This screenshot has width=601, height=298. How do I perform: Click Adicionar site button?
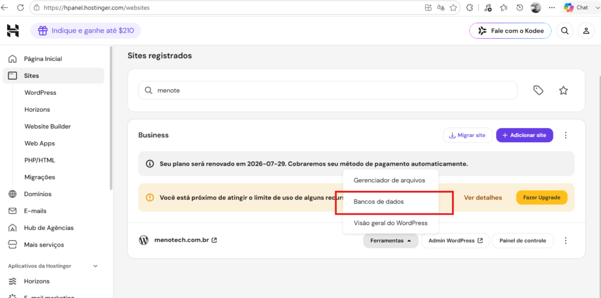pyautogui.click(x=524, y=135)
